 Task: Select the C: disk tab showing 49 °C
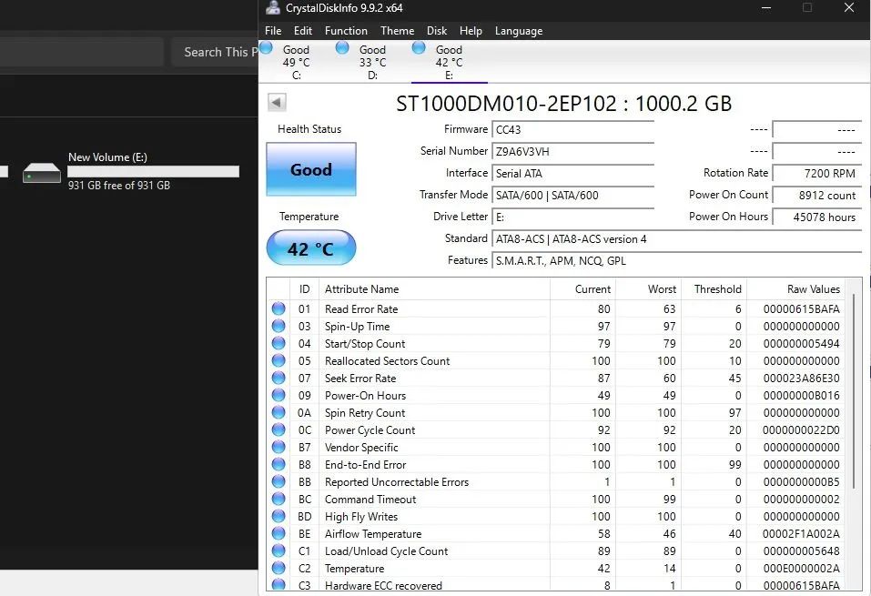click(x=296, y=62)
